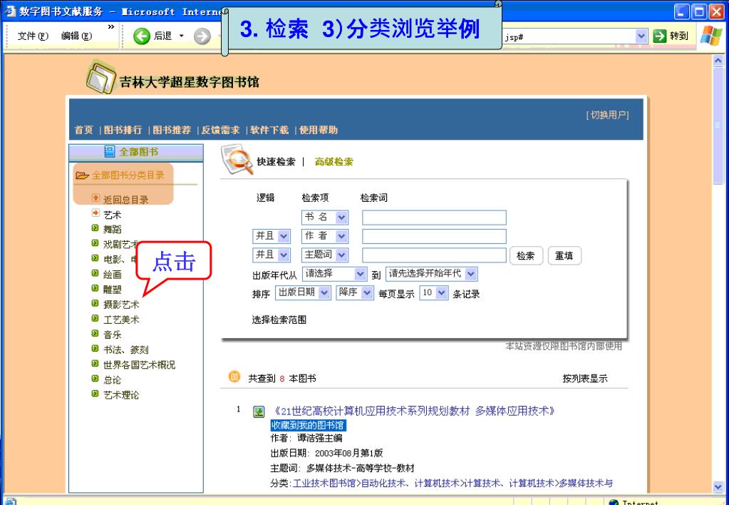729x505 pixels.
Task: Click the [切换用户] switch user link
Action: (608, 115)
